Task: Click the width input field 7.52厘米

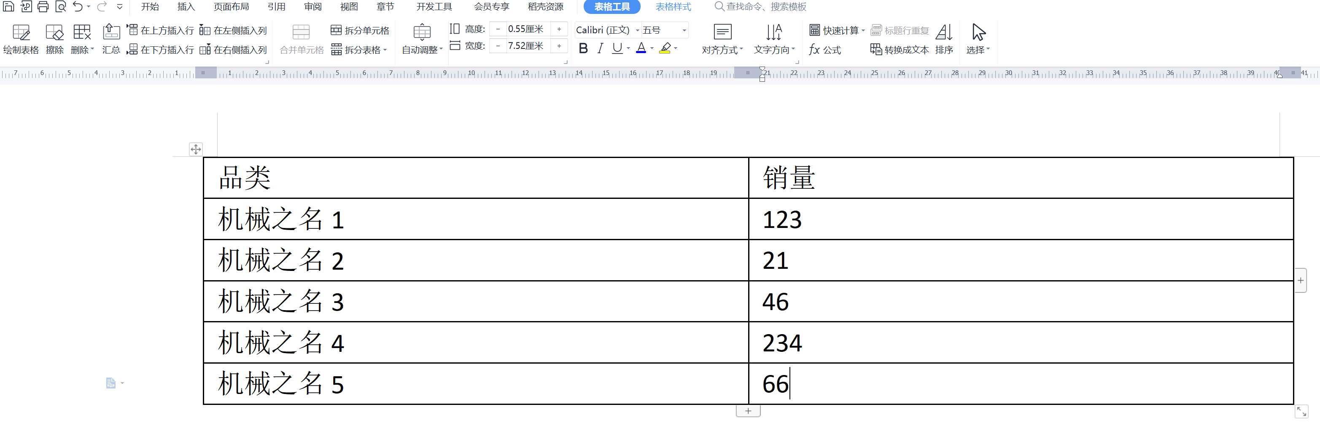Action: pyautogui.click(x=528, y=46)
